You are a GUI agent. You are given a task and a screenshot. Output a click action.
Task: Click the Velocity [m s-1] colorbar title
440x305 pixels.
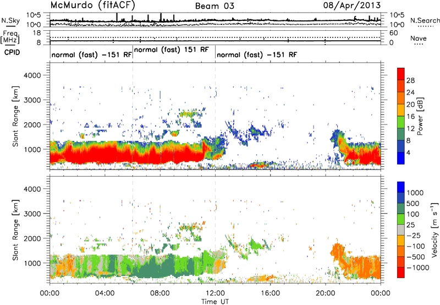435,230
